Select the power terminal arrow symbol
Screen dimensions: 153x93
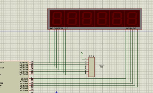pyautogui.click(x=82, y=53)
